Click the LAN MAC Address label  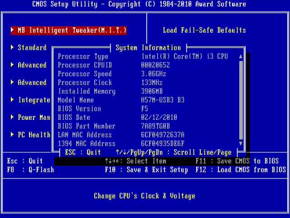[85, 135]
